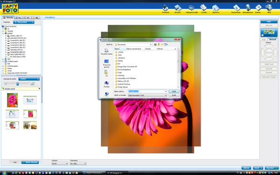Screen dimensions: 280x175
Task: Click the Uložiť button in save dialog
Action: click(x=174, y=91)
